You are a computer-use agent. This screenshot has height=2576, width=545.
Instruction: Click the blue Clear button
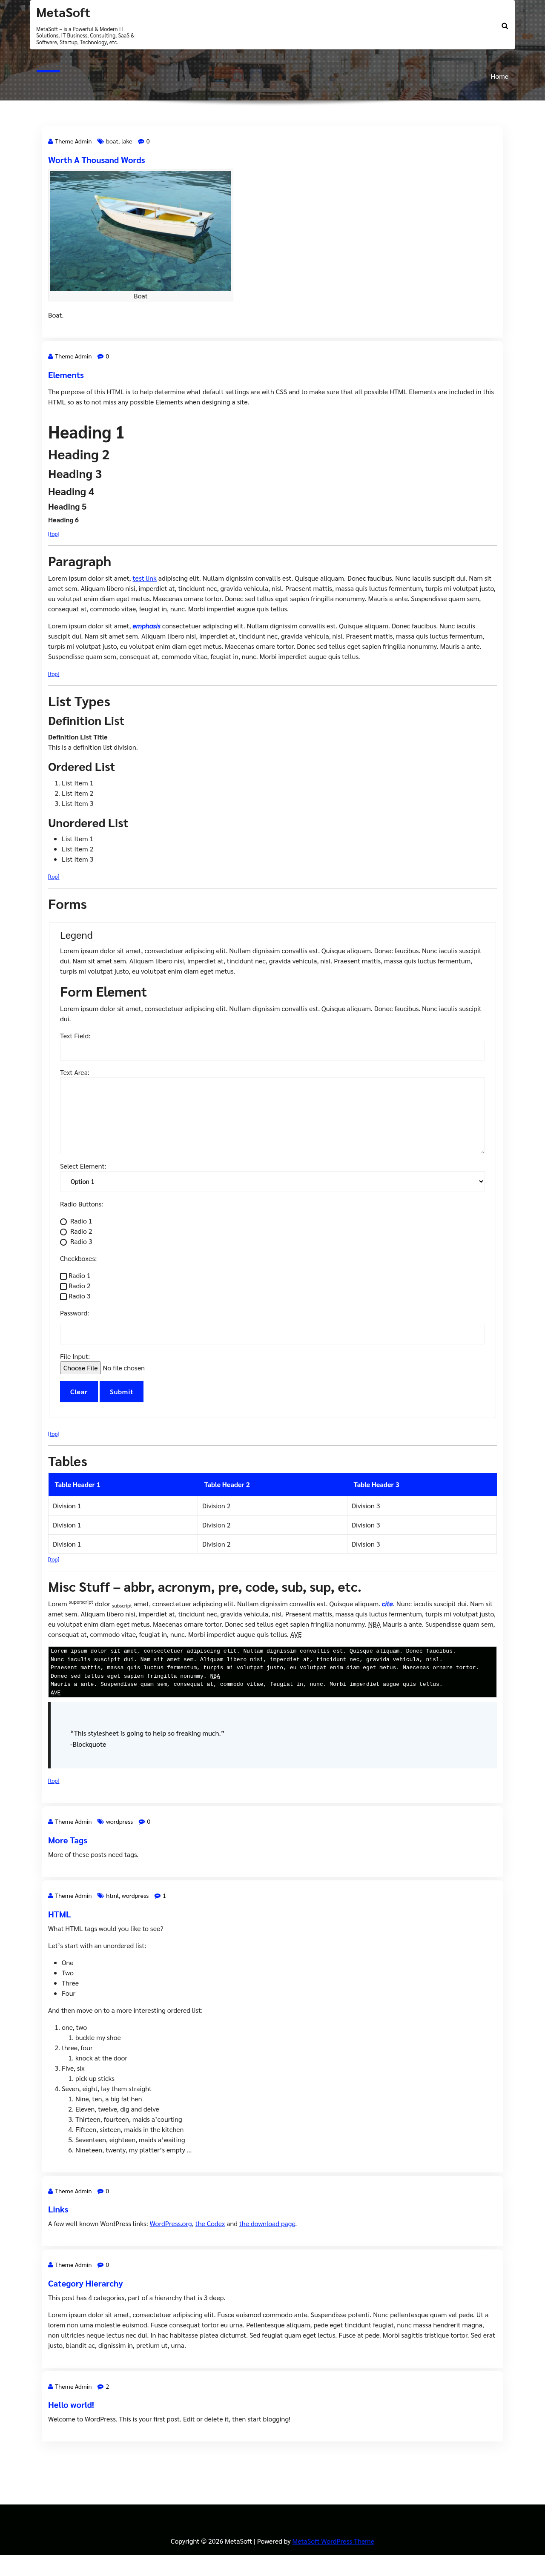click(x=79, y=1392)
